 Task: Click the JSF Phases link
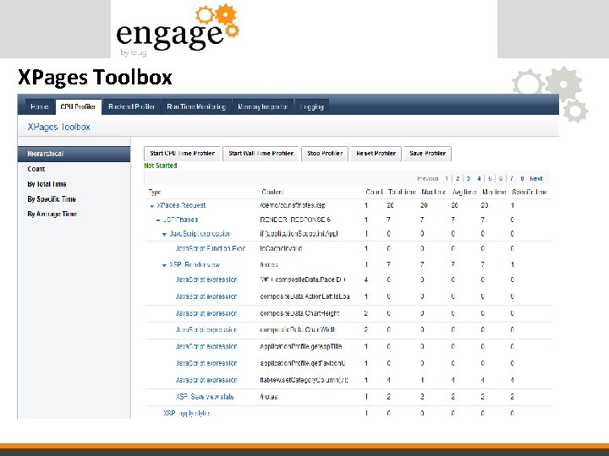point(180,220)
